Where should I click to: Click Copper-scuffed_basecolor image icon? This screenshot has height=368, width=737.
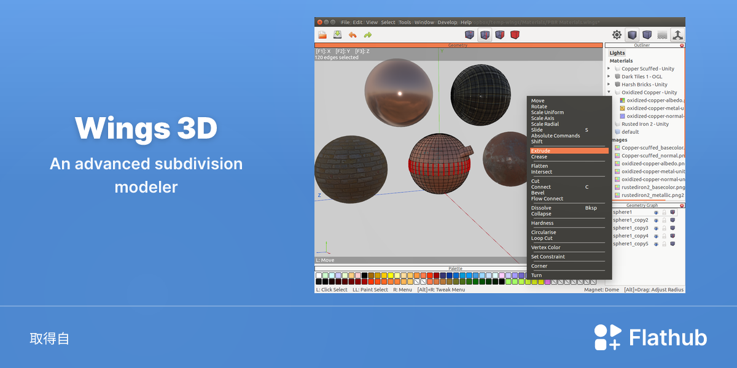[617, 148]
